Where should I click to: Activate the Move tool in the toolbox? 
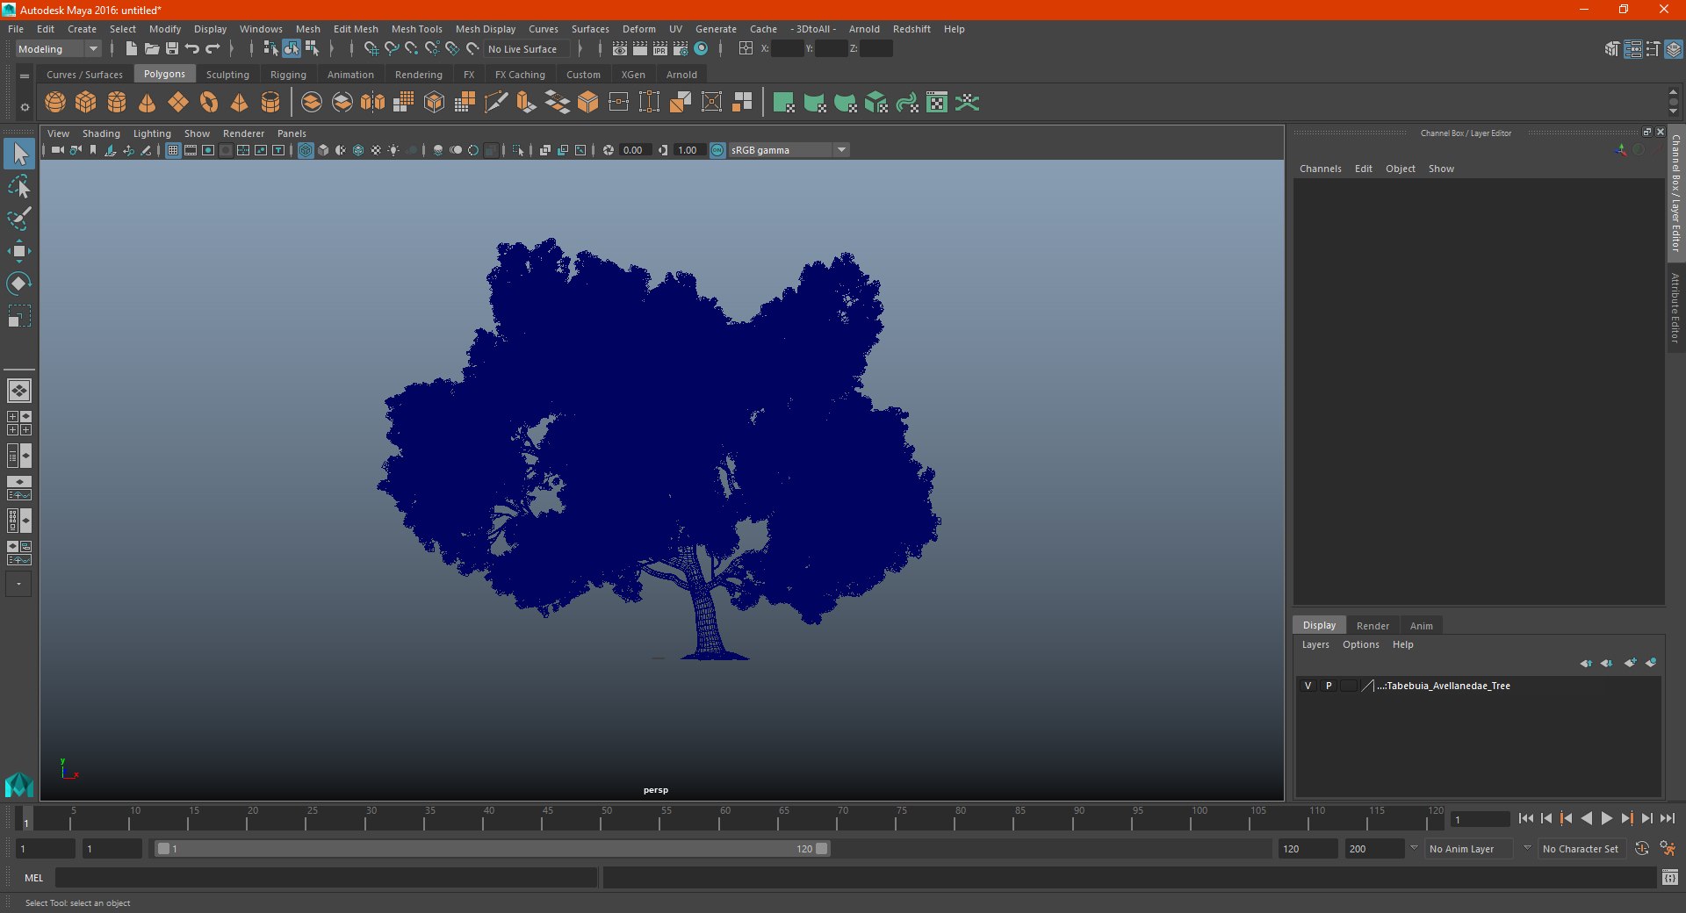pos(19,251)
